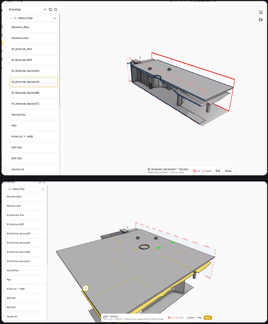Image resolution: width=268 pixels, height=324 pixels.
Task: Click the Edit button in the top preview bar
Action: click(218, 171)
